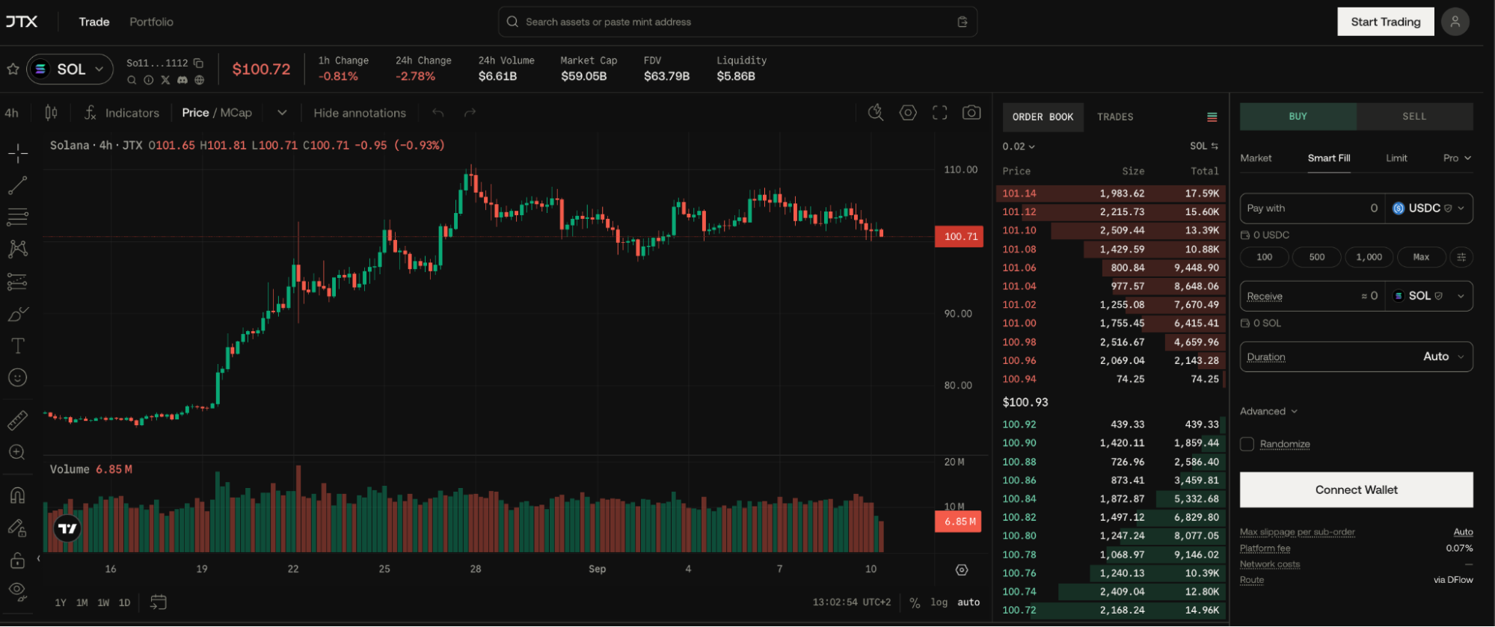Open the quick search lightning icon
Viewport: 1495px width, 627px height.
pyautogui.click(x=876, y=113)
